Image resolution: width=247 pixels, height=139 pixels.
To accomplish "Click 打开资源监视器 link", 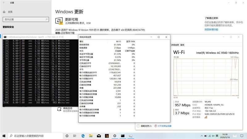I will click(165, 126).
